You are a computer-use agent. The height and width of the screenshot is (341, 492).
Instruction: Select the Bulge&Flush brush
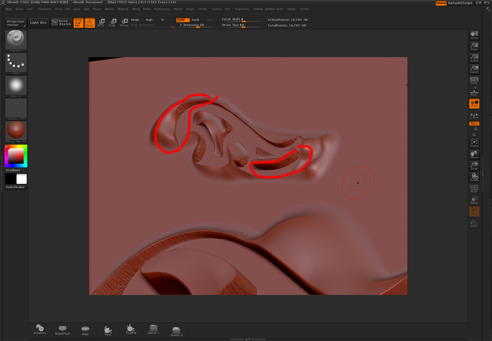click(x=63, y=330)
